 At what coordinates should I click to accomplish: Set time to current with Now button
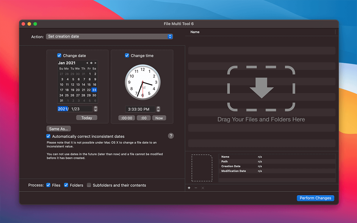pos(159,118)
